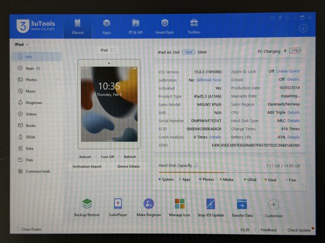Click the UDisk legend swatch
Image resolution: width=325 pixels, height=243 pixels.
245,179
